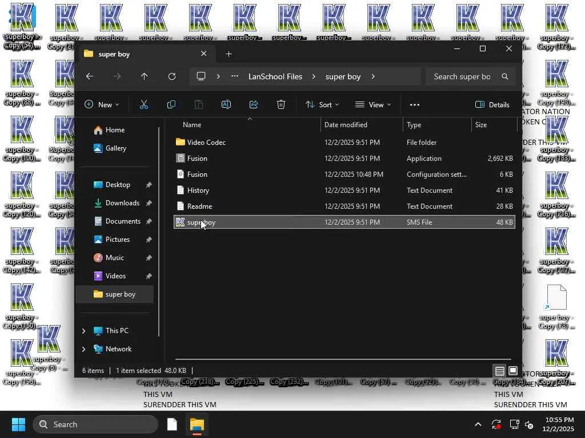Viewport: 585px width, 438px height.
Task: Switch to details list view icon
Action: pos(499,371)
